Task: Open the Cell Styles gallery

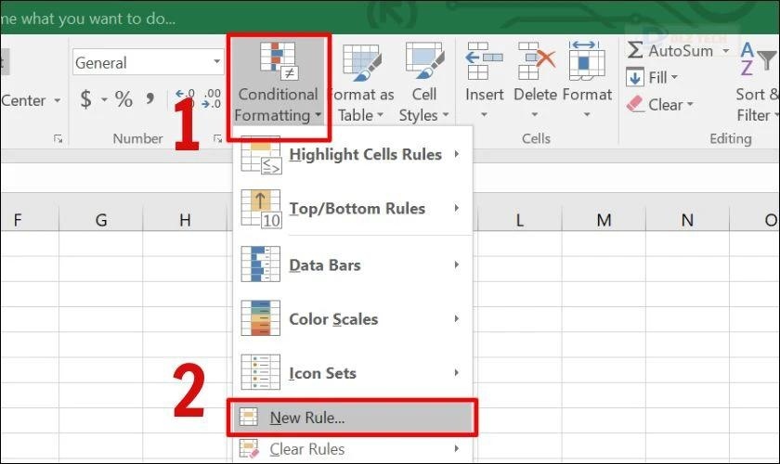Action: [423, 84]
